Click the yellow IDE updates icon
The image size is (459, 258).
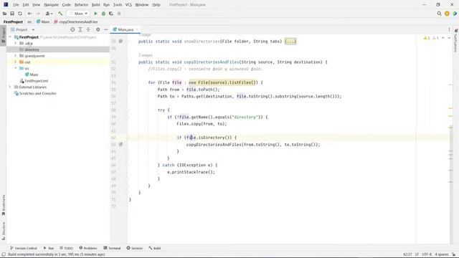pyautogui.click(x=447, y=14)
